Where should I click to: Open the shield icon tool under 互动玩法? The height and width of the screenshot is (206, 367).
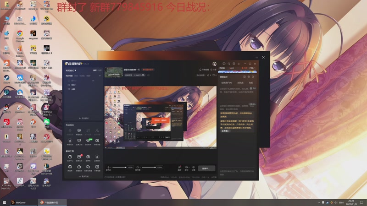coord(79,131)
